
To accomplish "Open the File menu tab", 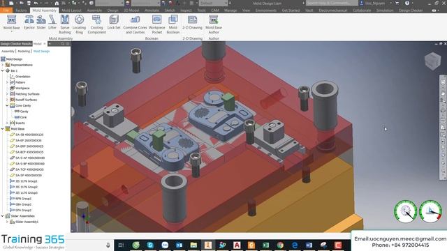I will 6,10.
